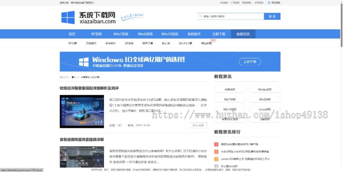Click the magnifier icon in search box
Image resolution: width=343 pixels, height=172 pixels.
[201, 16]
